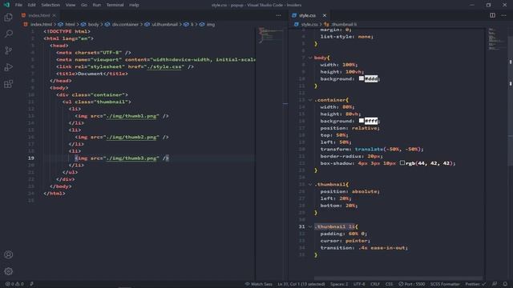Click .thumbnail li breadcrumb in right editor
The width and height of the screenshot is (513, 288).
pos(344,24)
